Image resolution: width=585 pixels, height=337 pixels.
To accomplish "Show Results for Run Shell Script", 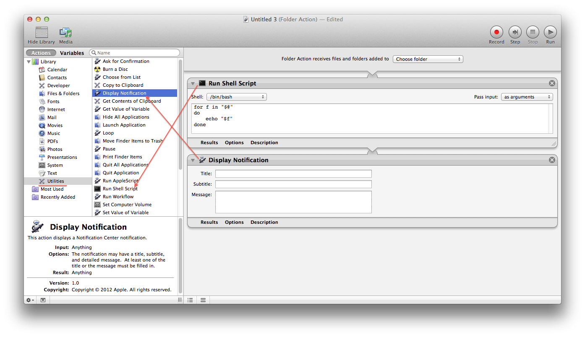I will pyautogui.click(x=209, y=143).
